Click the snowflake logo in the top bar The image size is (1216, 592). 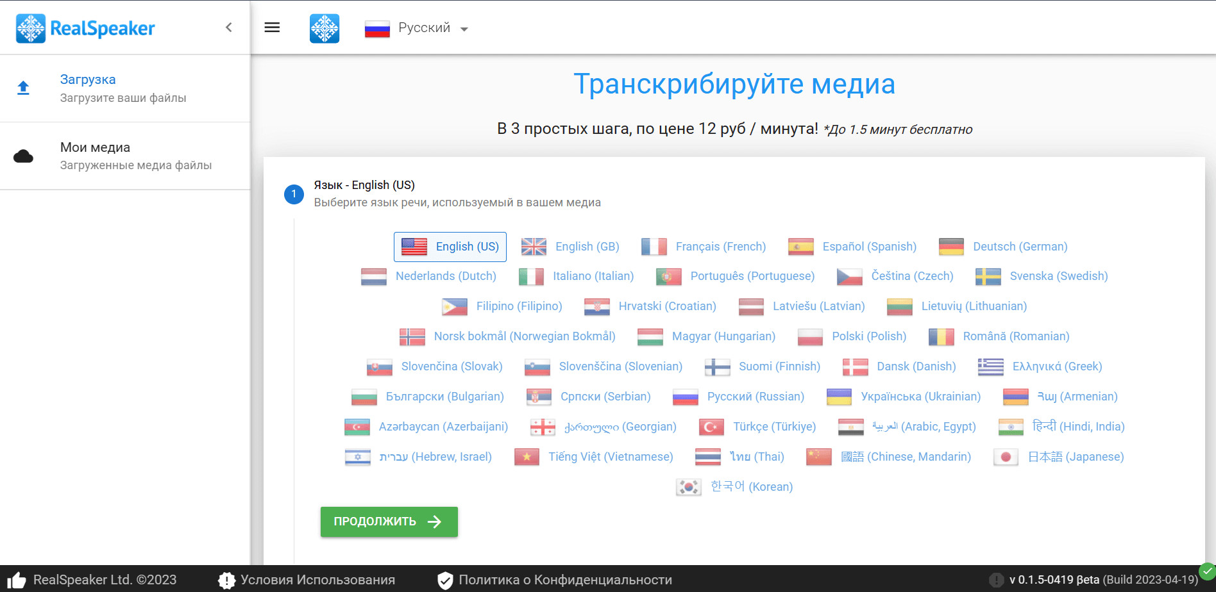point(325,28)
